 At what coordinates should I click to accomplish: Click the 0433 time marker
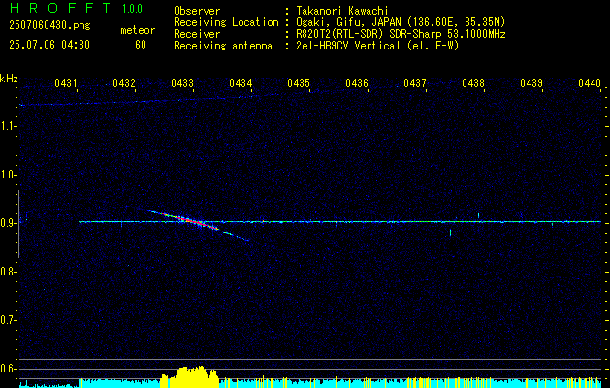182,82
